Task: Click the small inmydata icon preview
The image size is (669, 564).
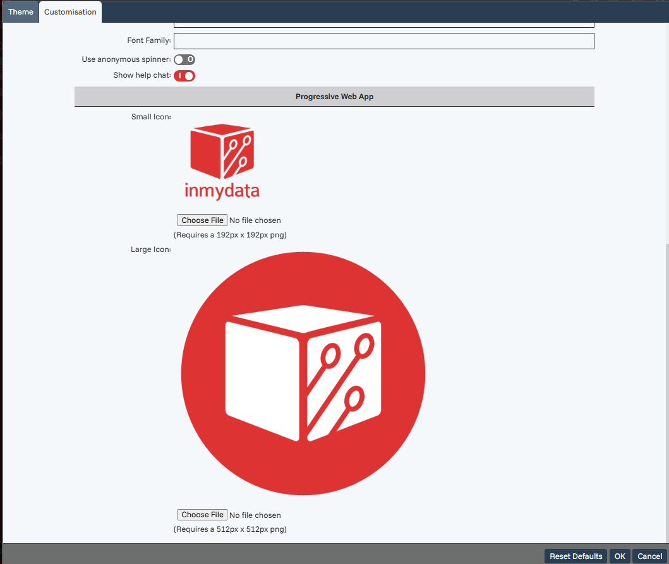Action: click(222, 162)
